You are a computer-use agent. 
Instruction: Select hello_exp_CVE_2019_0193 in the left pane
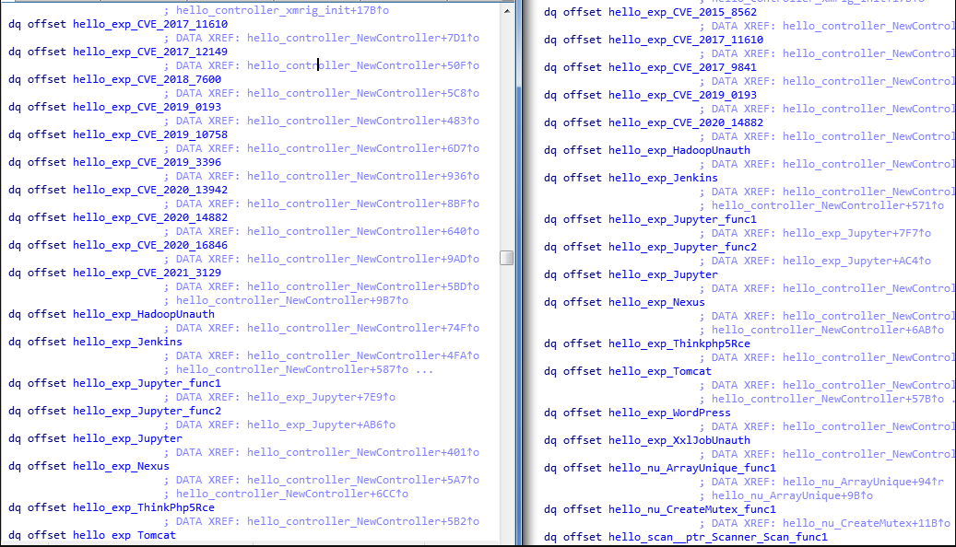point(147,107)
